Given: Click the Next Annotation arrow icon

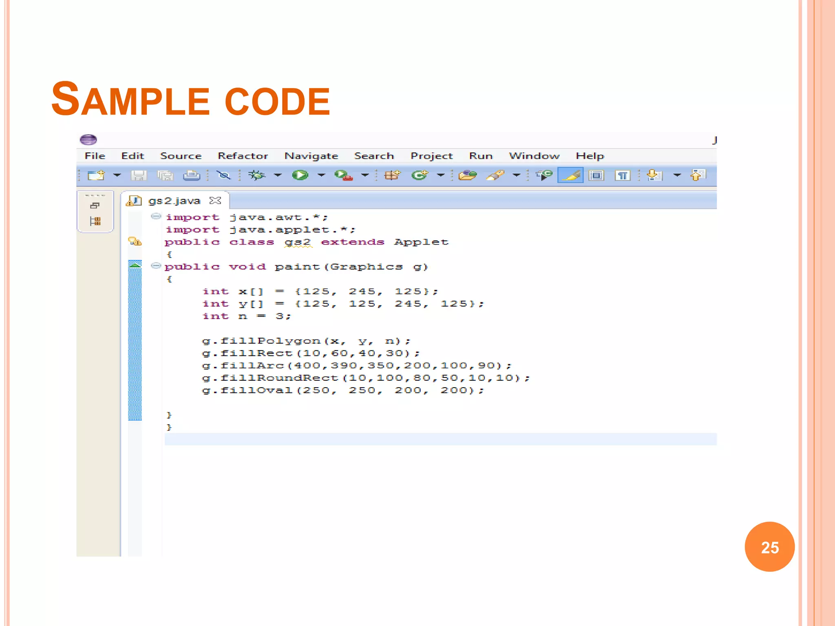Looking at the screenshot, I should coord(654,175).
